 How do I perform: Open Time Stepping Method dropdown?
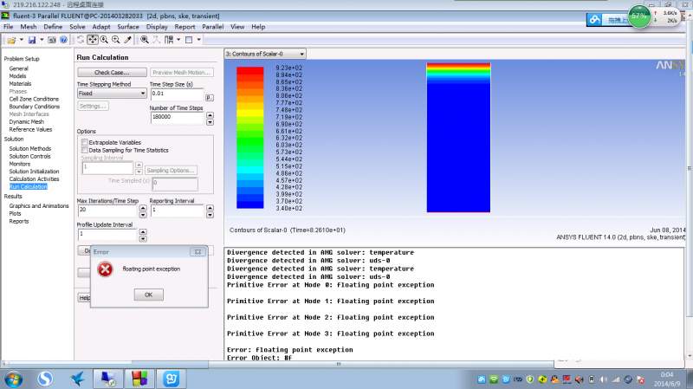coord(112,94)
